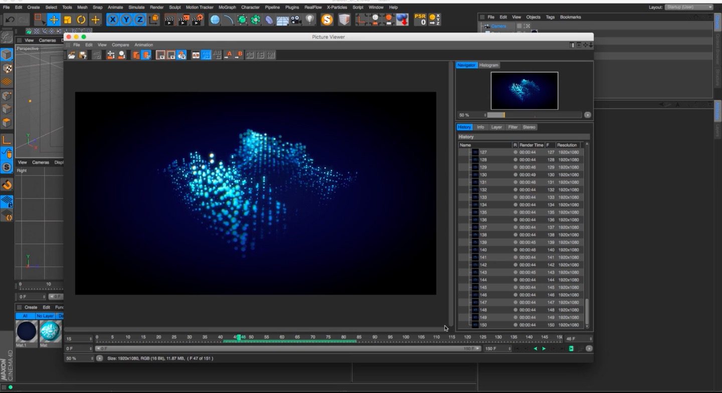The image size is (722, 393).
Task: Open Object Manager Tags menu
Action: [x=550, y=17]
